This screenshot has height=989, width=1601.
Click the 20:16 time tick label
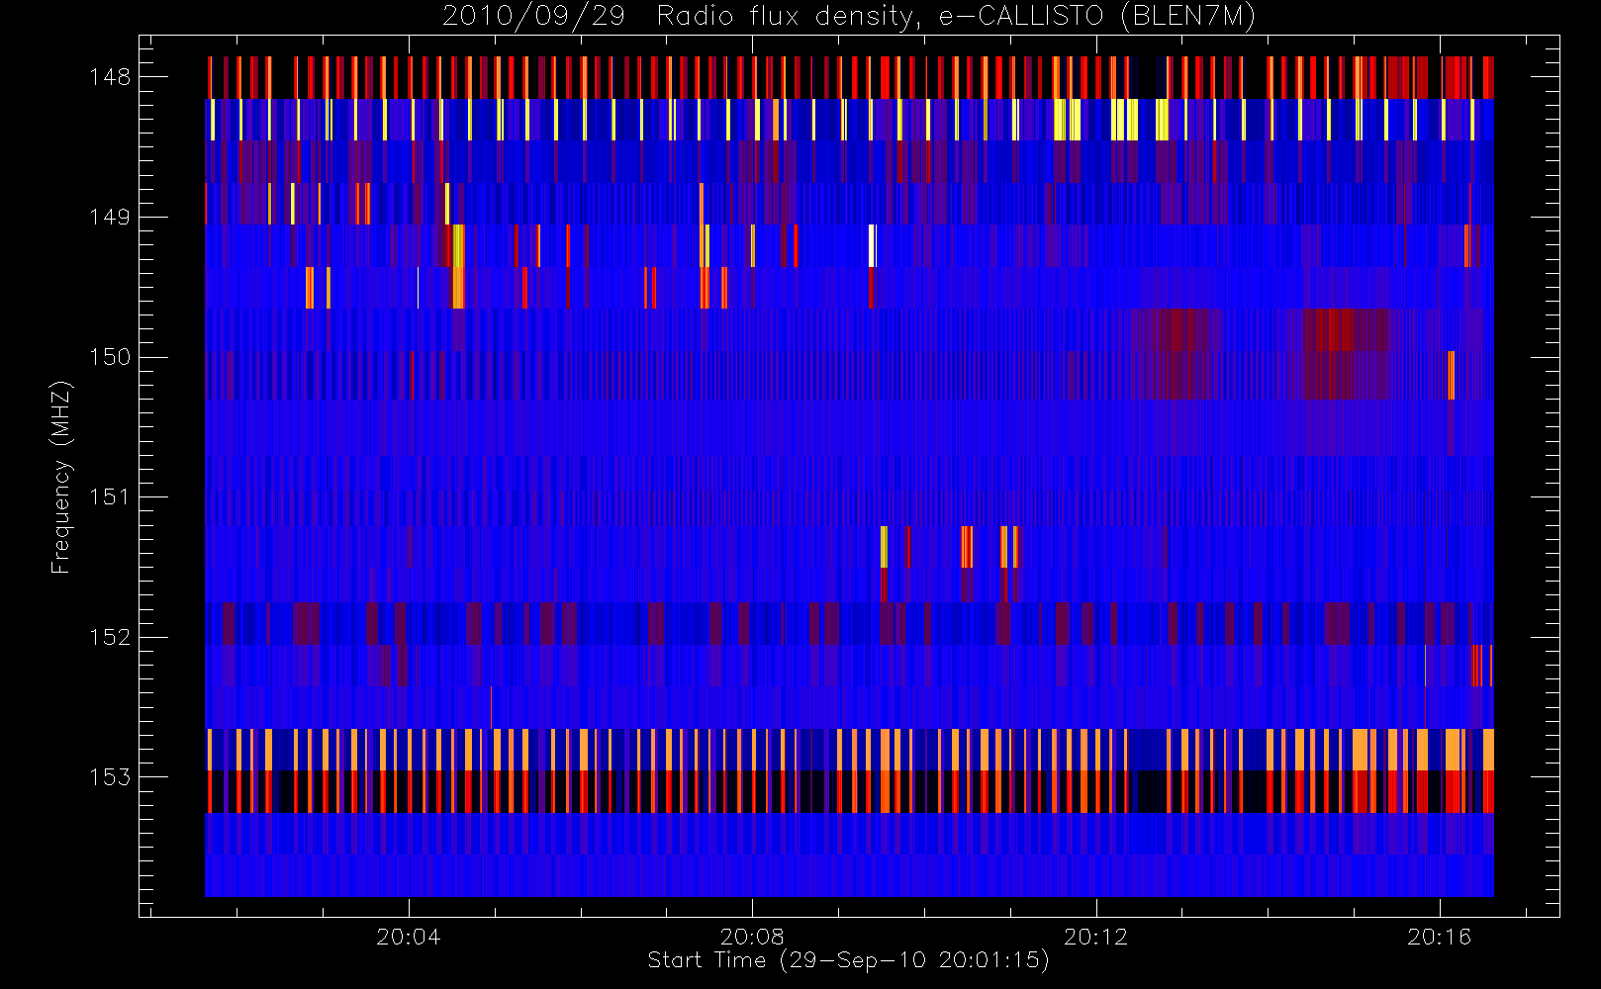(x=1440, y=937)
